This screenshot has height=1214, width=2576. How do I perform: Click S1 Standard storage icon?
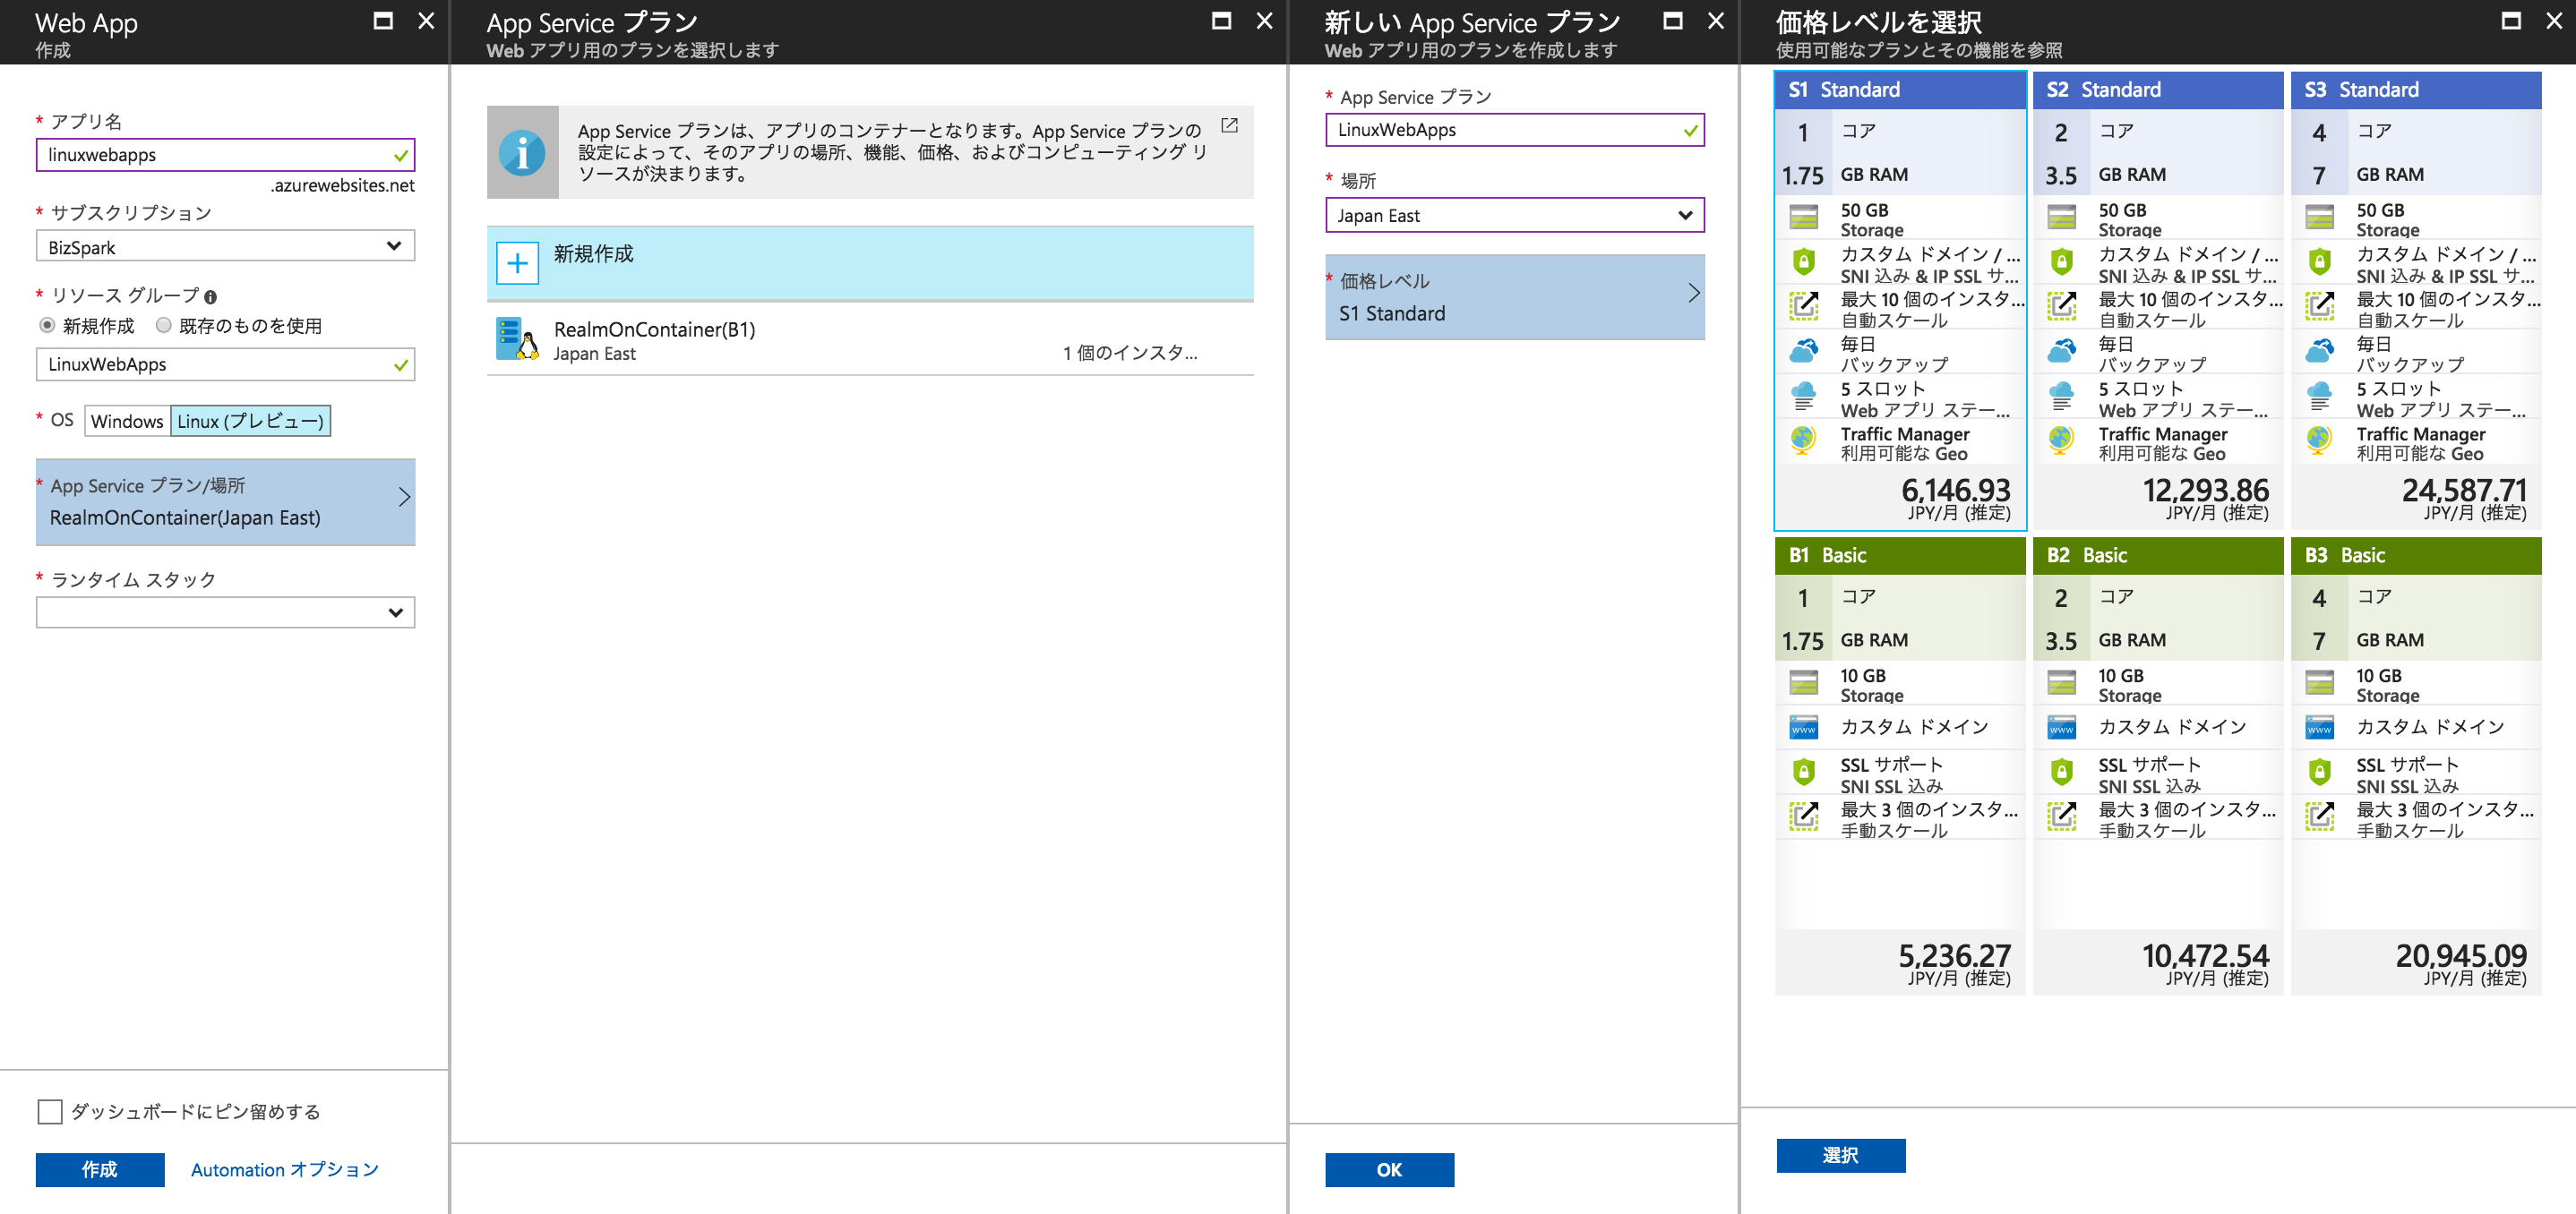[1803, 217]
